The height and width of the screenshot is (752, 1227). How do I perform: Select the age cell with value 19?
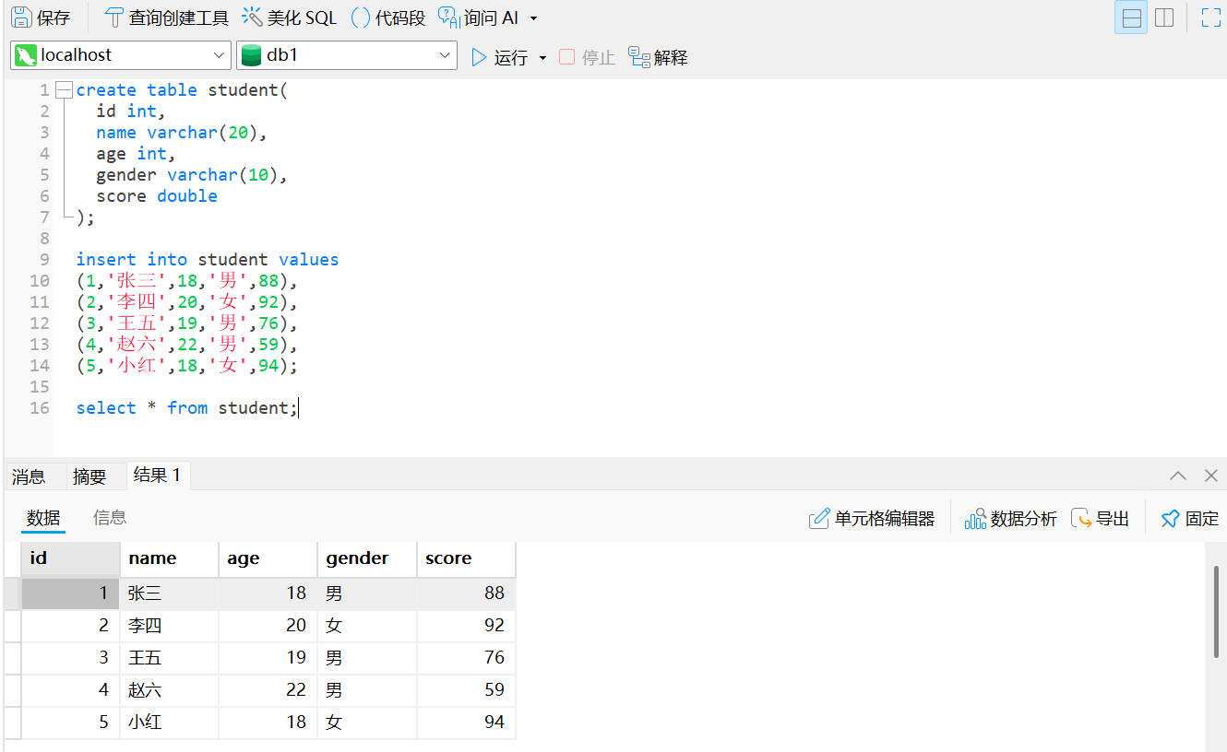268,658
